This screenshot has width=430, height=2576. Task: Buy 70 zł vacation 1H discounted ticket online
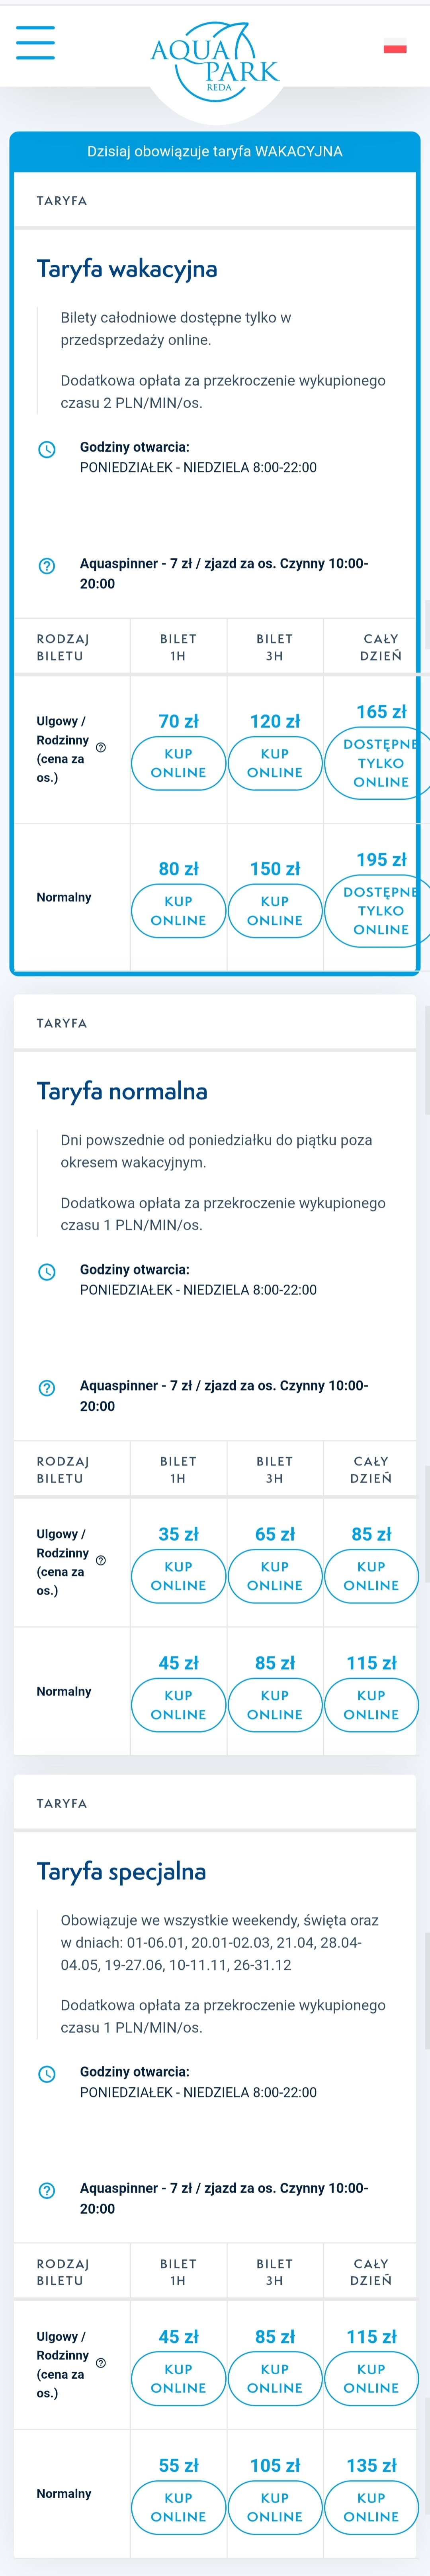click(x=179, y=763)
